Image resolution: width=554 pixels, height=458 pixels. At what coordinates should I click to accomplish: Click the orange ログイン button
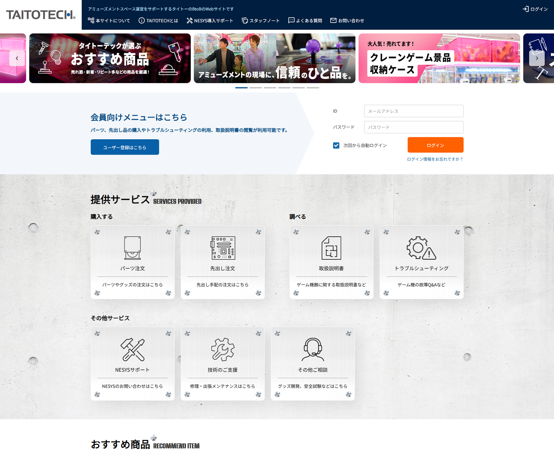435,145
